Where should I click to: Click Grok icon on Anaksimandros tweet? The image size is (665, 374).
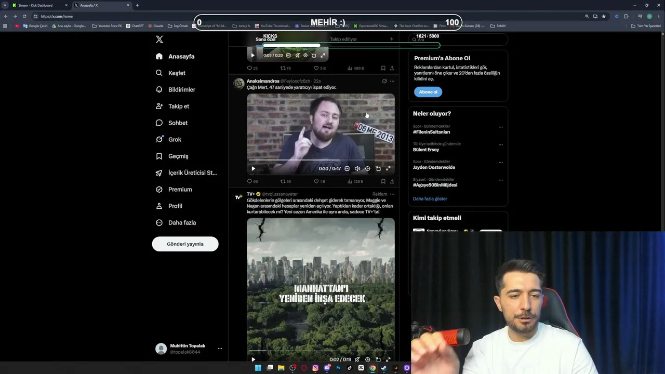point(384,81)
